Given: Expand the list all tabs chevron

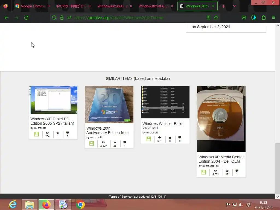Looking at the screenshot, I should pyautogui.click(x=235, y=6).
